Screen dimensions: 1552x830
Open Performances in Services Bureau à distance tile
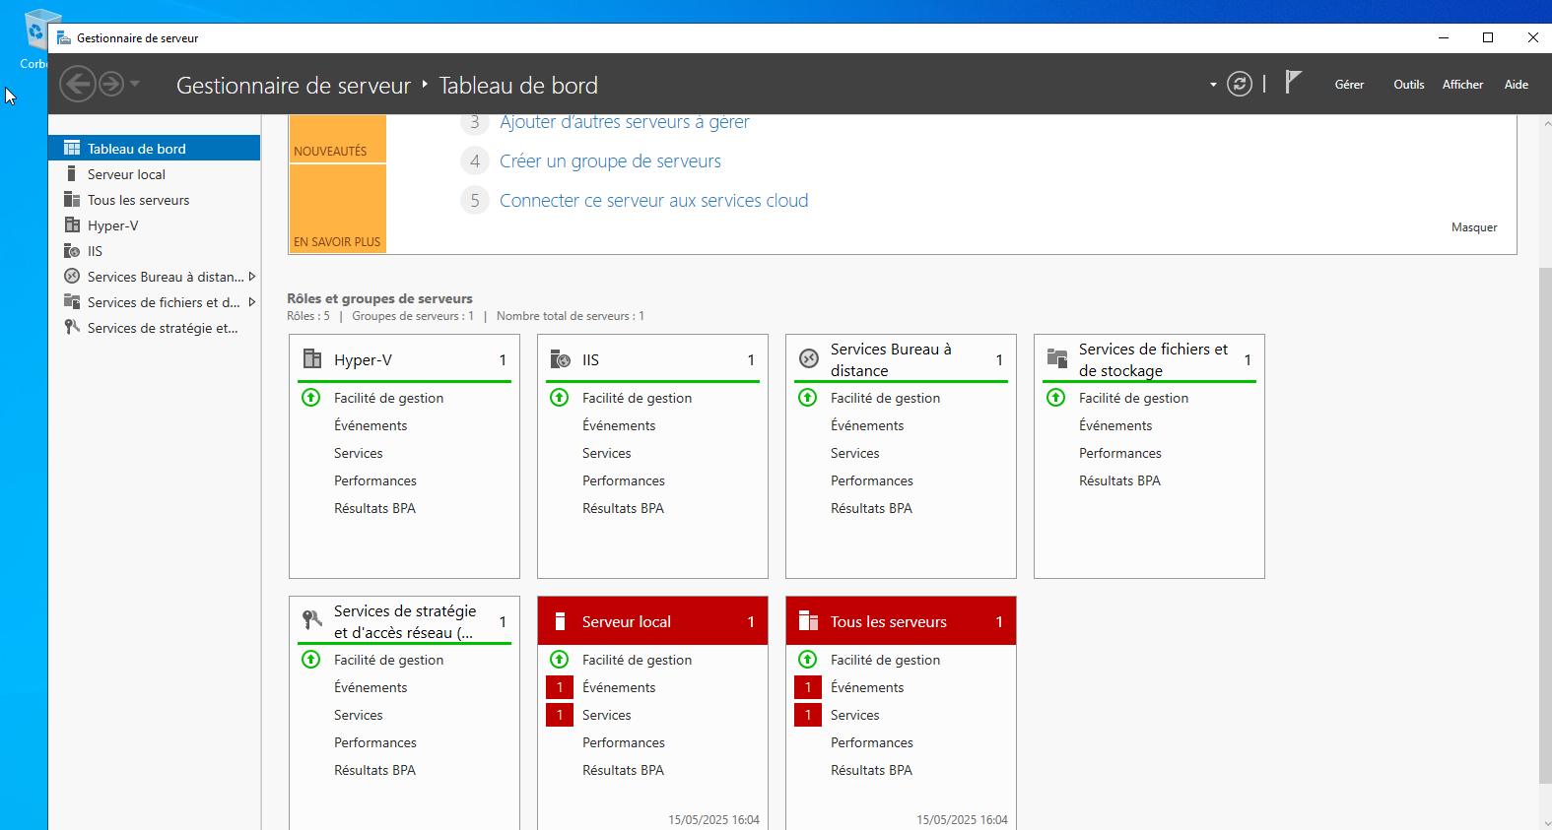(871, 480)
